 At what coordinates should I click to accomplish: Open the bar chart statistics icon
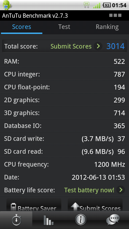pyautogui.click(x=48, y=220)
